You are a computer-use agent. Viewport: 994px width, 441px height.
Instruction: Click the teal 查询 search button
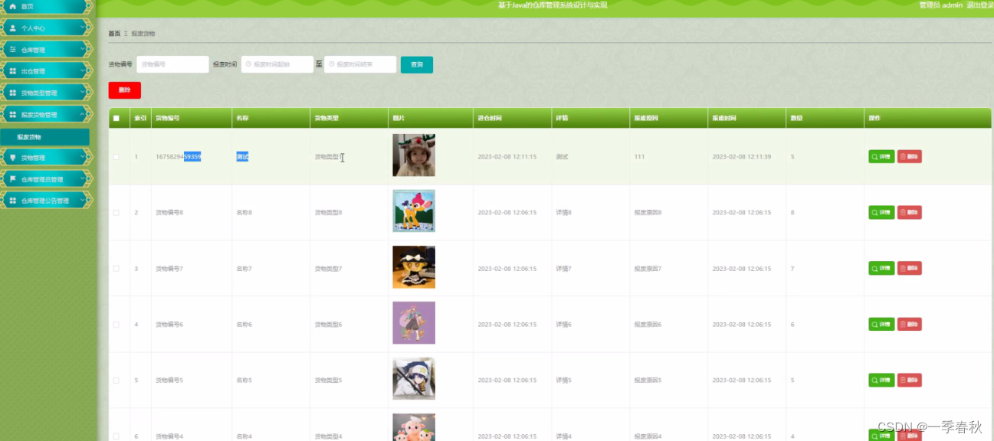pyautogui.click(x=417, y=64)
